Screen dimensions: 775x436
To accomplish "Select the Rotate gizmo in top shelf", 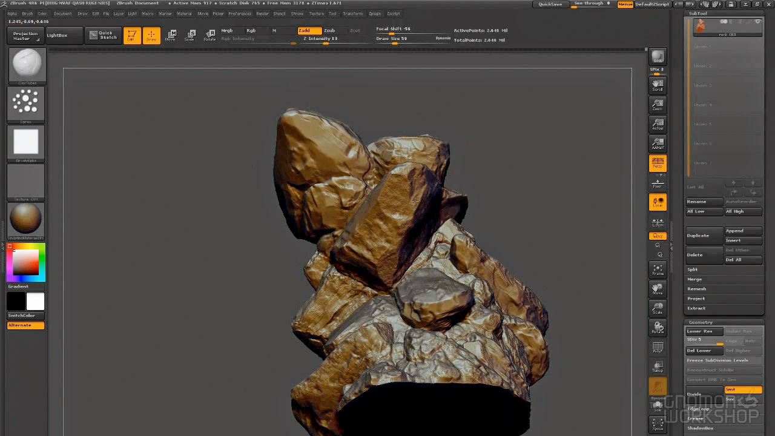I will (209, 36).
